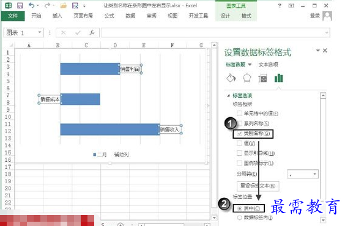345x226 pixels.
Task: Switch to the 数据 Data tab
Action: [130, 16]
